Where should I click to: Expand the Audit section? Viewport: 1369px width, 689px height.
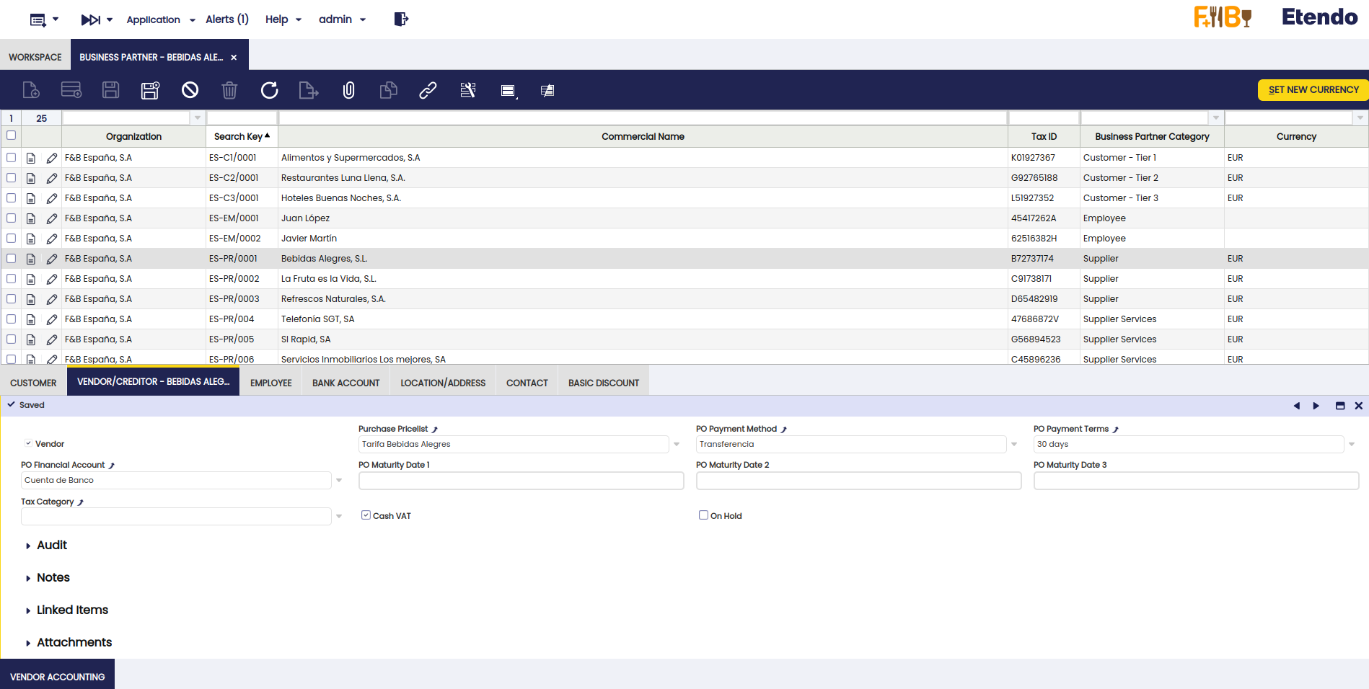(46, 546)
